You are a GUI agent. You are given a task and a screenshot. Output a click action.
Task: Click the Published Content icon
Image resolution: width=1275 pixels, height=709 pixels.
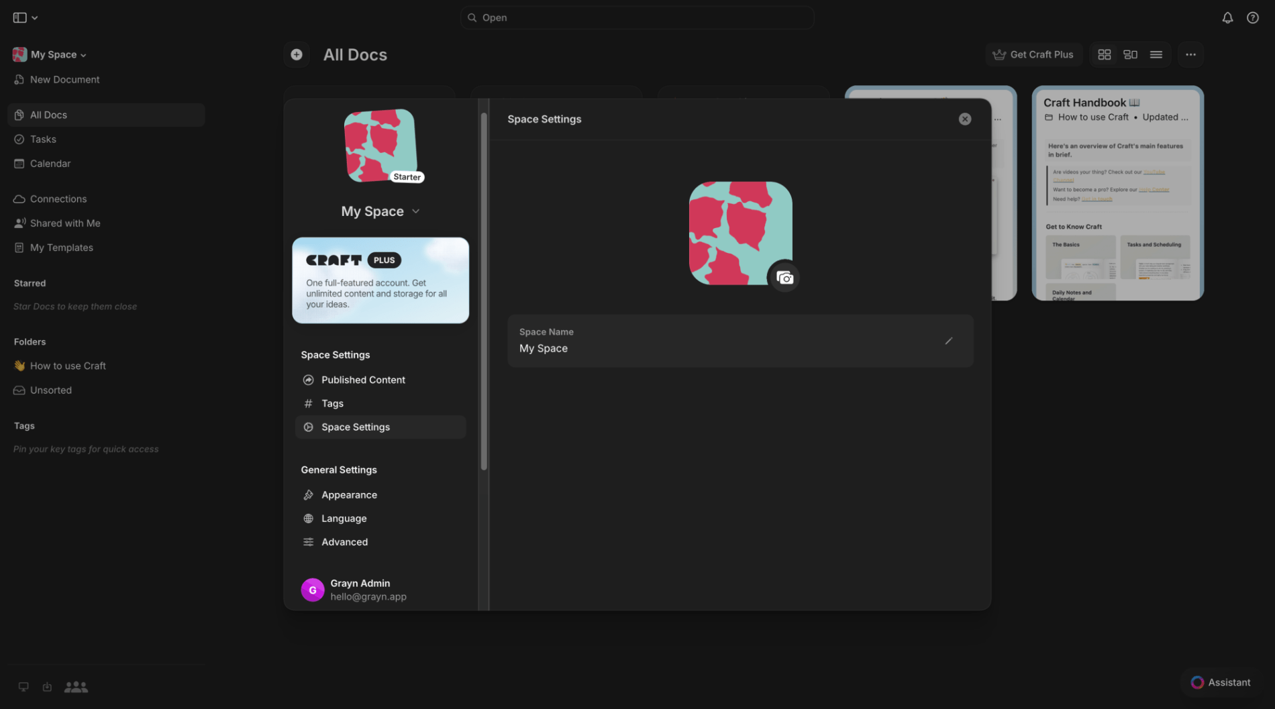coord(308,380)
